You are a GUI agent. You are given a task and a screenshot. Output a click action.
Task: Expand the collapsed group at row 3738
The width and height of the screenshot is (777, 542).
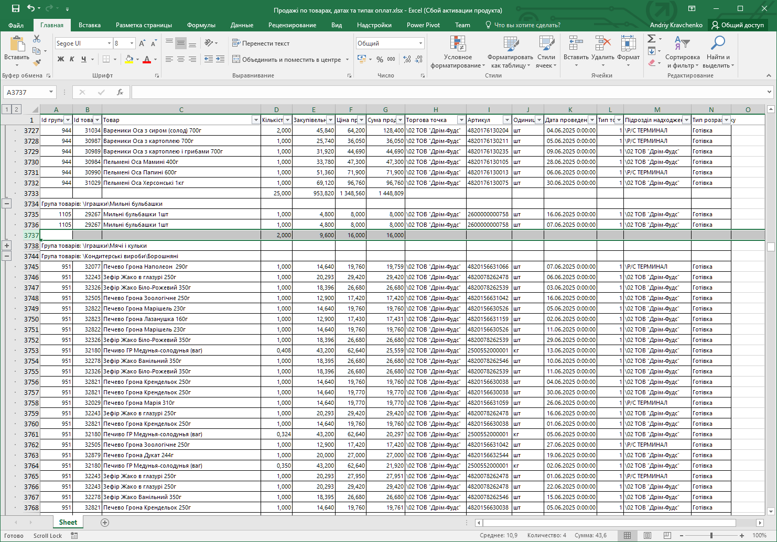[7, 246]
